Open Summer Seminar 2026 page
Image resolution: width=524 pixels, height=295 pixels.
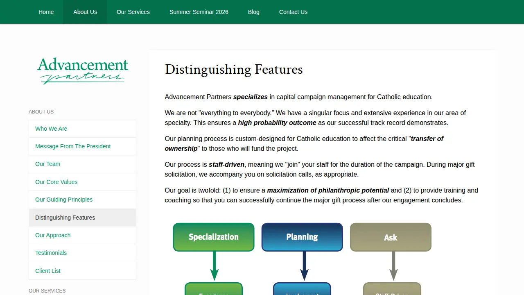pyautogui.click(x=199, y=12)
